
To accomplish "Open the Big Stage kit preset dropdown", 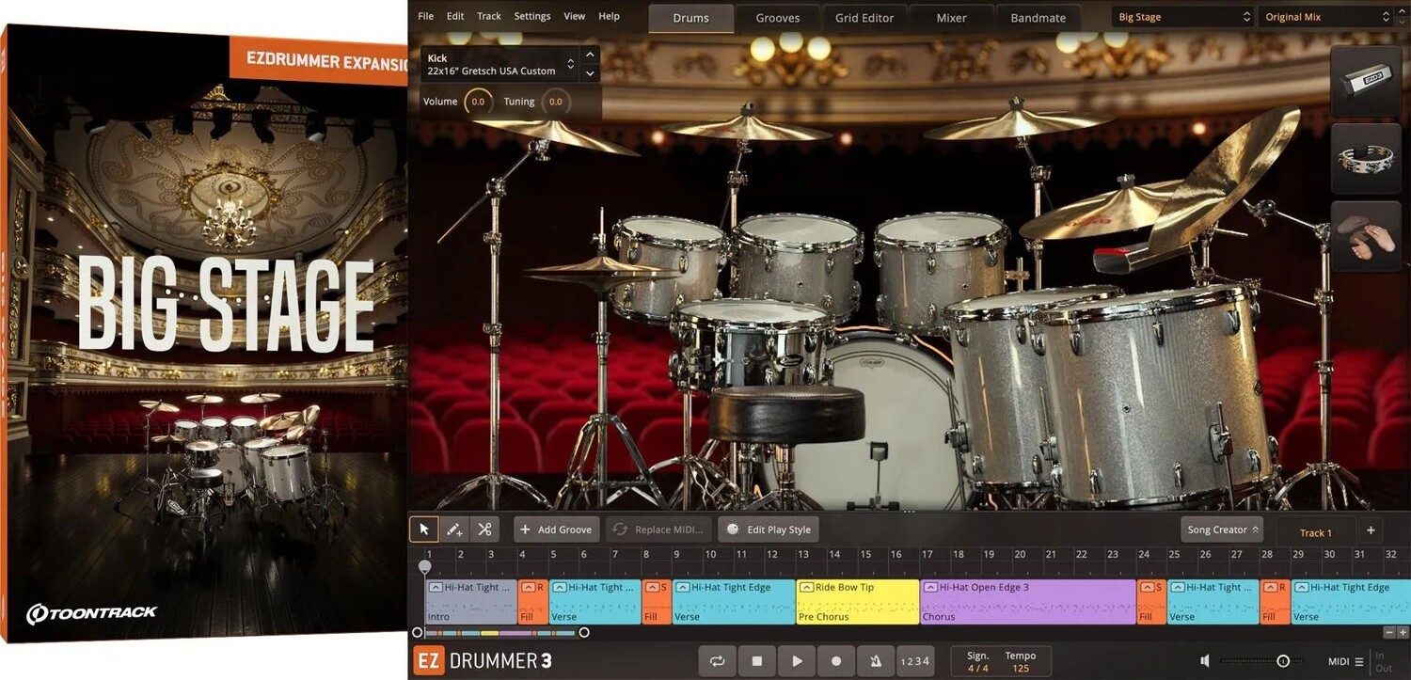I will [1184, 17].
